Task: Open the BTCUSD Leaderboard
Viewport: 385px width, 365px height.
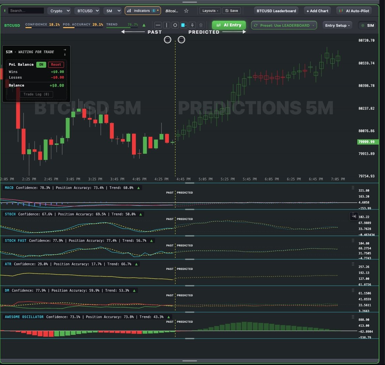Action: click(276, 11)
